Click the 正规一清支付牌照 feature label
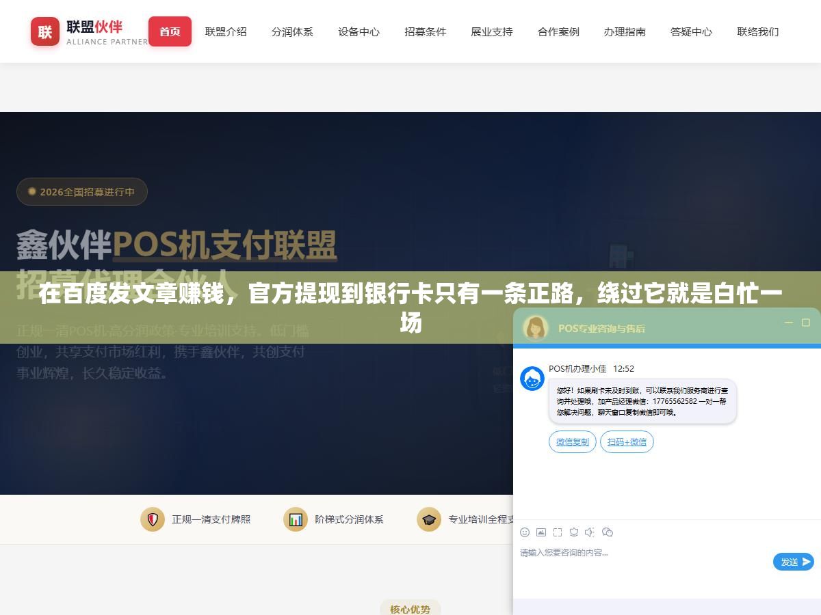This screenshot has height=615, width=821. pyautogui.click(x=211, y=519)
